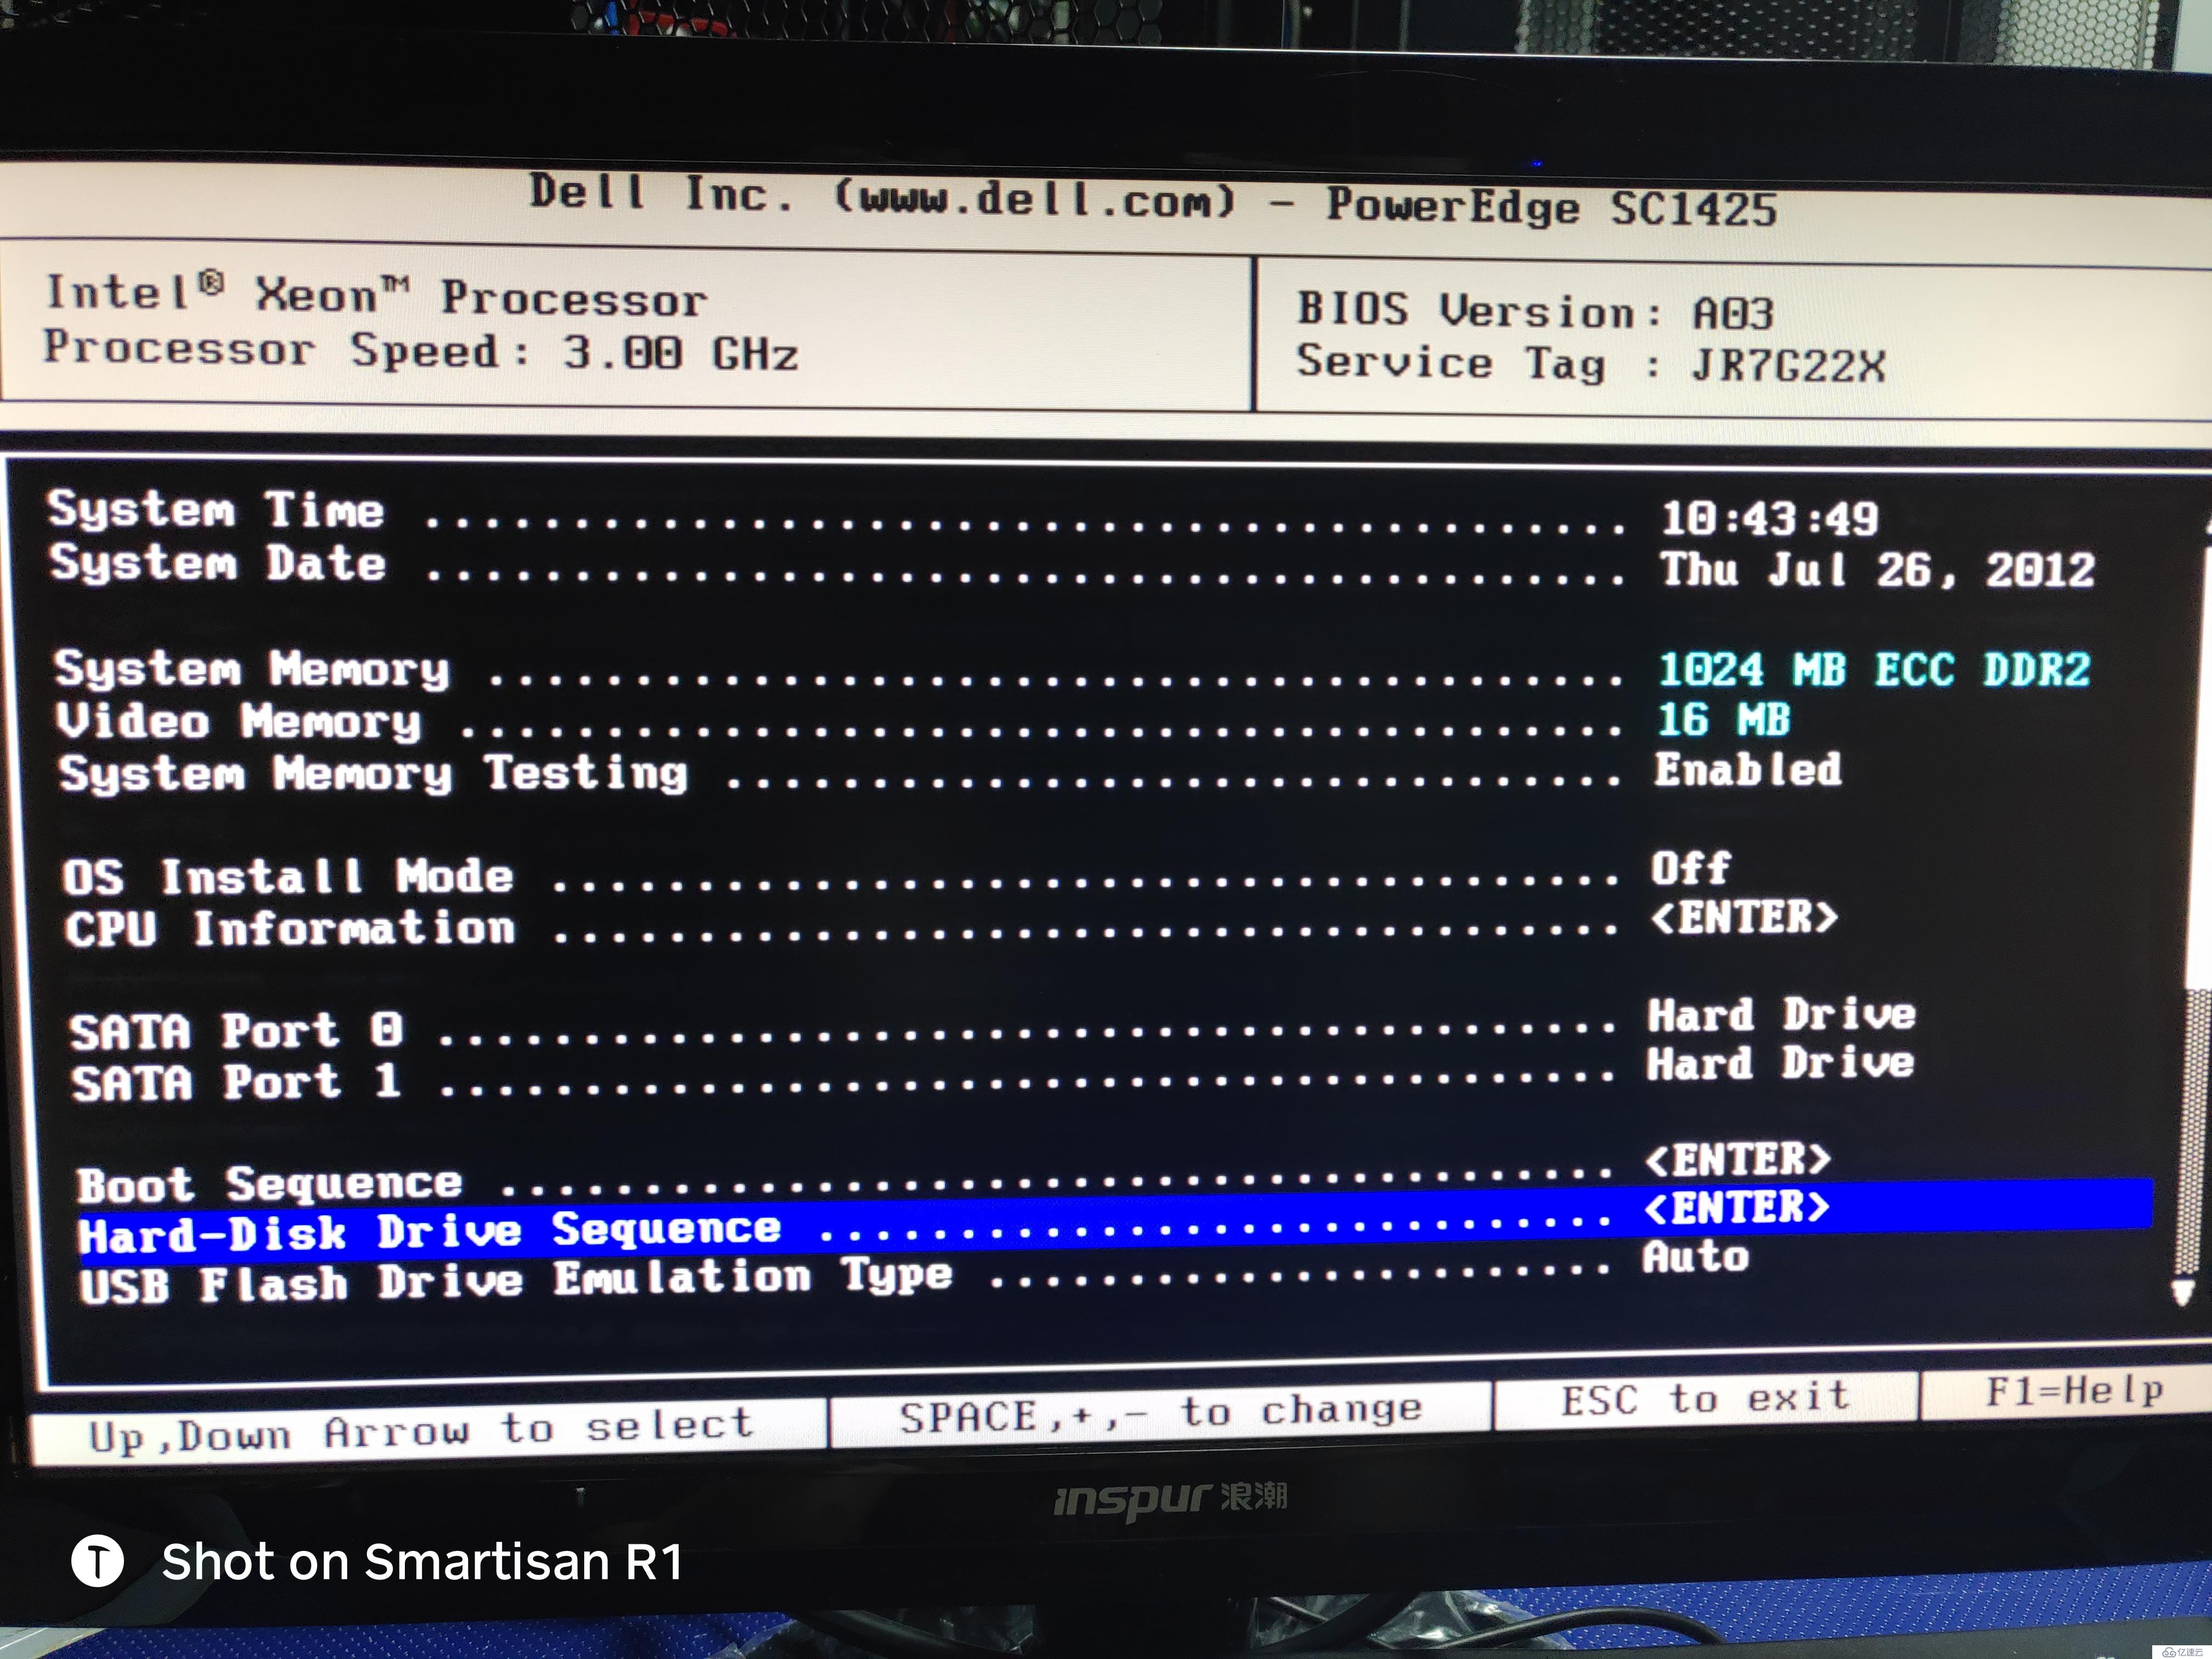
Task: Click the ESC to exit box
Action: point(1706,1398)
